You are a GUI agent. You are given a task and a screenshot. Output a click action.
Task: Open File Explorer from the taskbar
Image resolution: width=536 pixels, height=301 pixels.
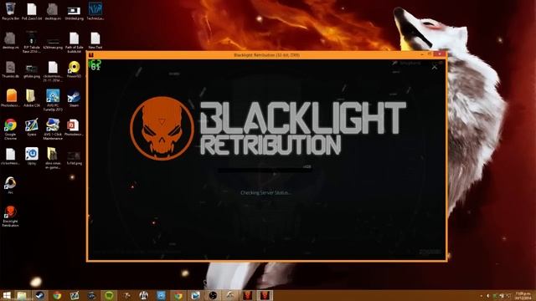(23, 295)
